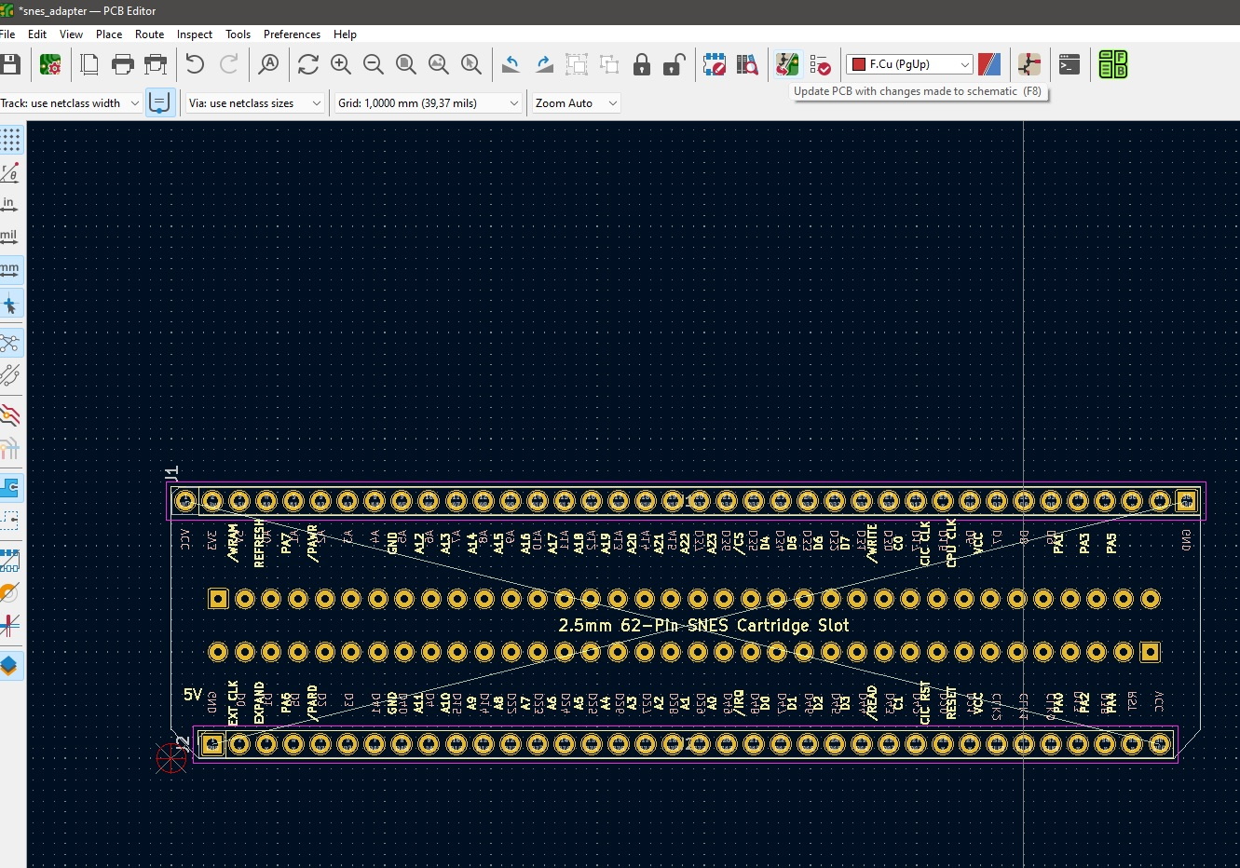
Task: Lock selected items with the closed padlock
Action: pos(642,64)
